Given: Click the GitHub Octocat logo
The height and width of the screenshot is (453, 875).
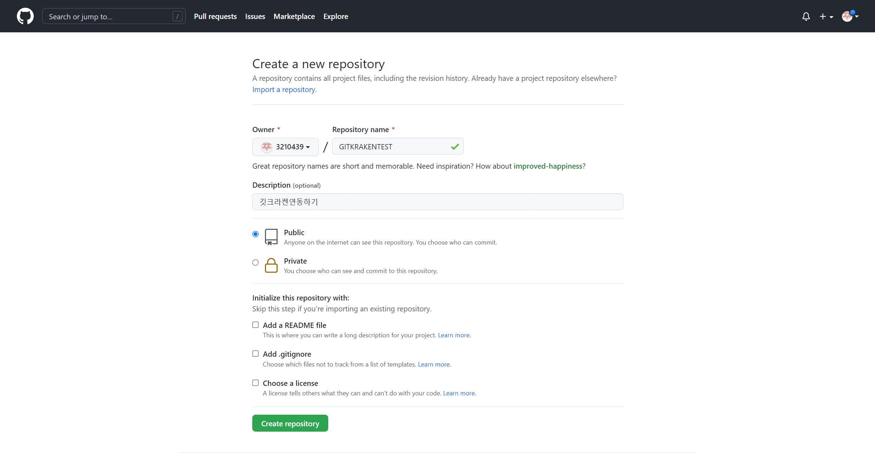Looking at the screenshot, I should click(25, 16).
